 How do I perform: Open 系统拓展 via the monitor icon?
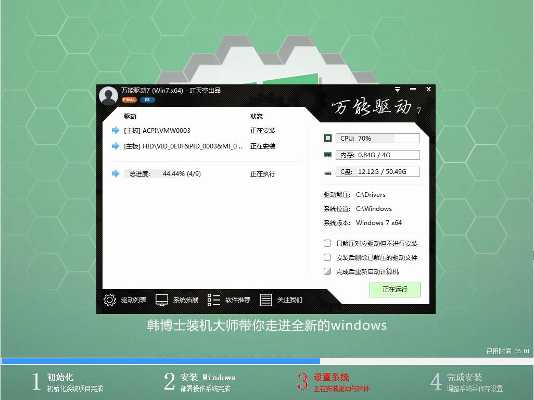point(163,300)
